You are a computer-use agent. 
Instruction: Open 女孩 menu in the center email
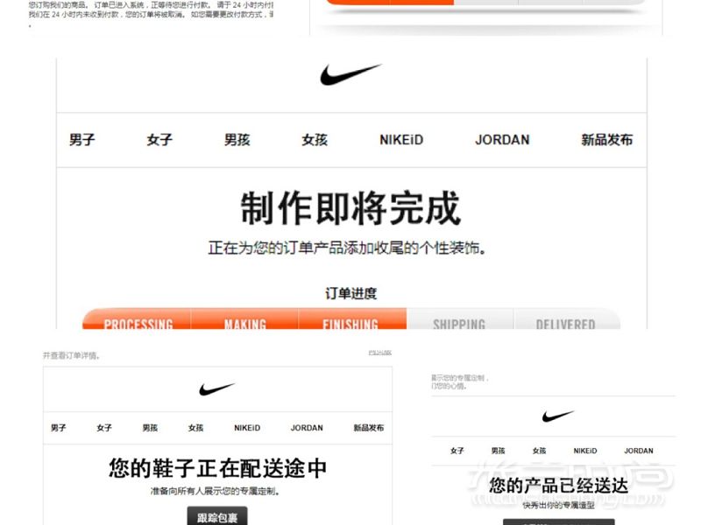coord(315,140)
